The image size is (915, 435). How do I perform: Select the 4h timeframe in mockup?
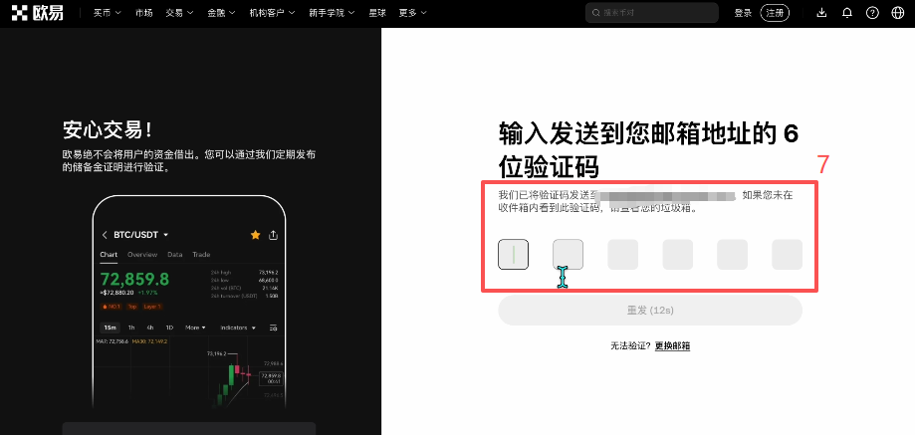(150, 327)
